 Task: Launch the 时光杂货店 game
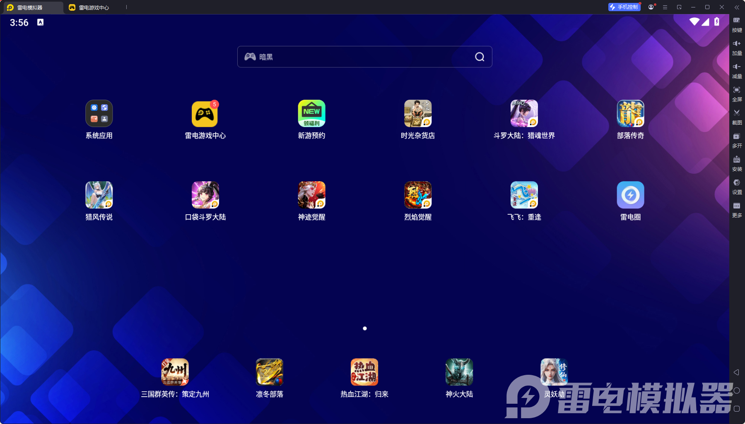[418, 113]
